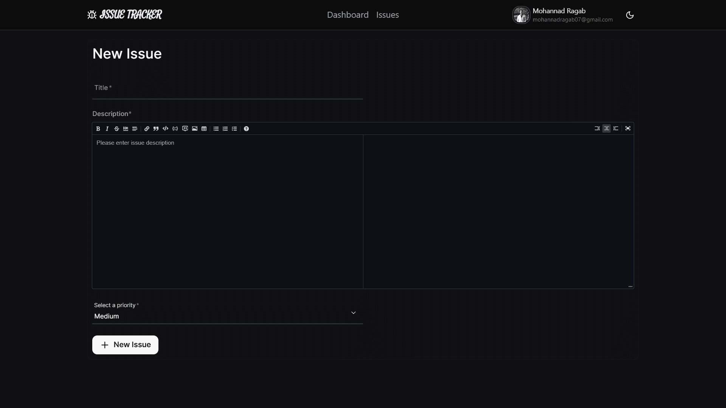Apply italic formatting in description editor
726x408 pixels.
[x=107, y=129]
